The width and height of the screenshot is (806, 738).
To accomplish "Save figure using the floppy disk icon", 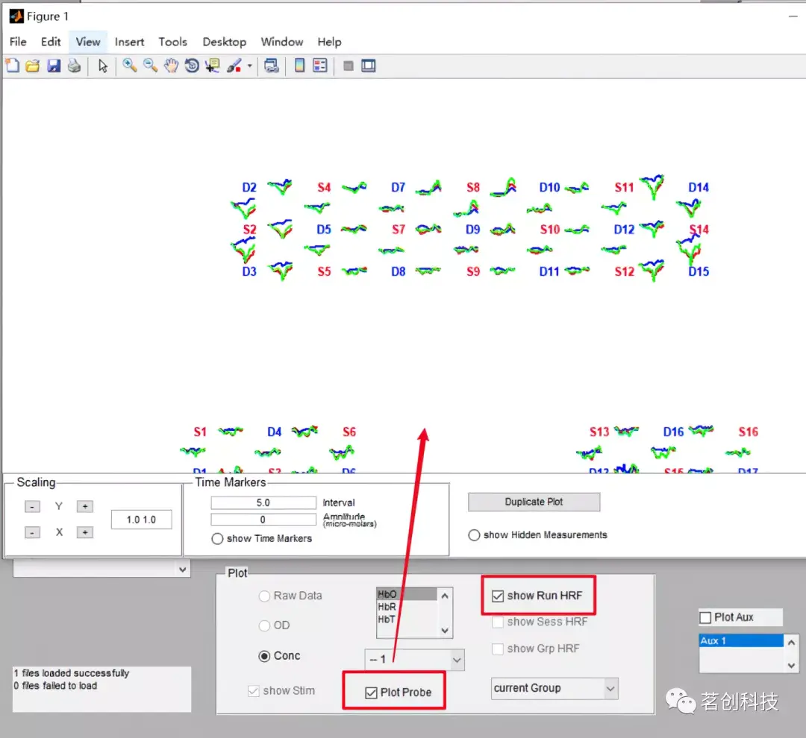I will pos(54,66).
